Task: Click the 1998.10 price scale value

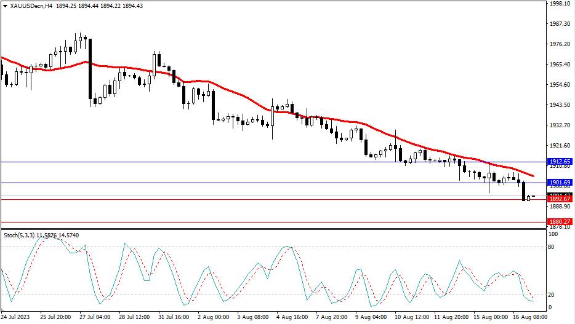Action: [560, 4]
